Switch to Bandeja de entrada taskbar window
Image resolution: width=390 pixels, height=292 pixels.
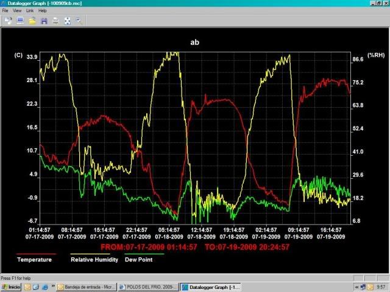pos(87,287)
